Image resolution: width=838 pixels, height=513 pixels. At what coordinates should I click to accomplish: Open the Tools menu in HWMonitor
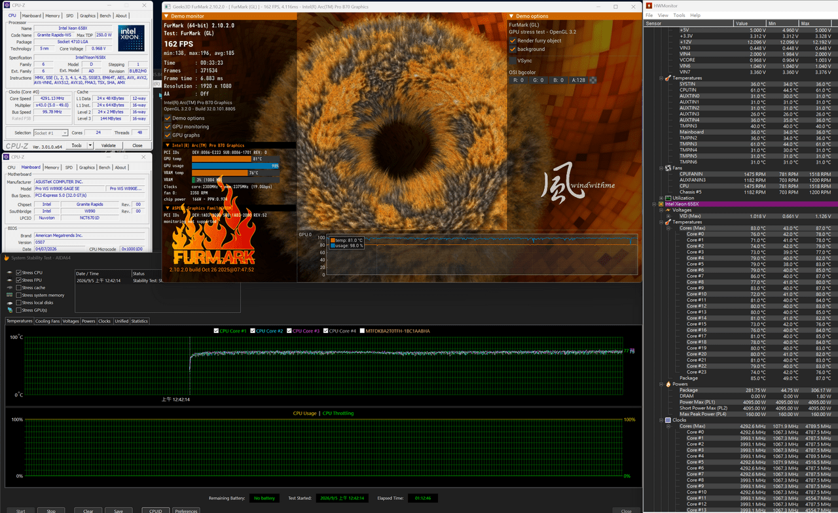pyautogui.click(x=679, y=15)
